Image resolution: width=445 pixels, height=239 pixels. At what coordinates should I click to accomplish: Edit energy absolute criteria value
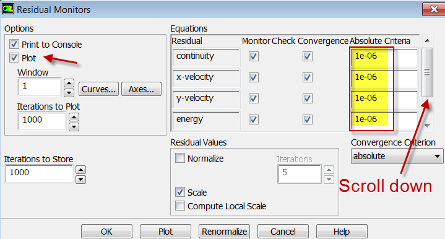point(384,120)
